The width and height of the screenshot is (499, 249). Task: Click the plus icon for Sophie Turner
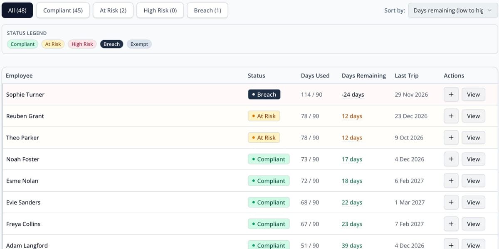click(x=451, y=95)
